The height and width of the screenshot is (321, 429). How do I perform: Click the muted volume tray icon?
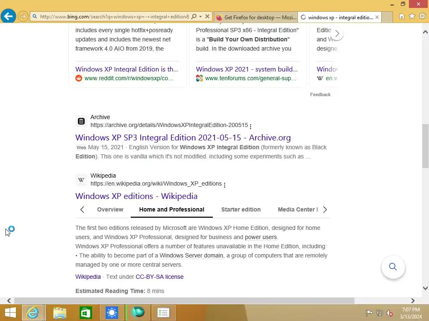(x=390, y=313)
